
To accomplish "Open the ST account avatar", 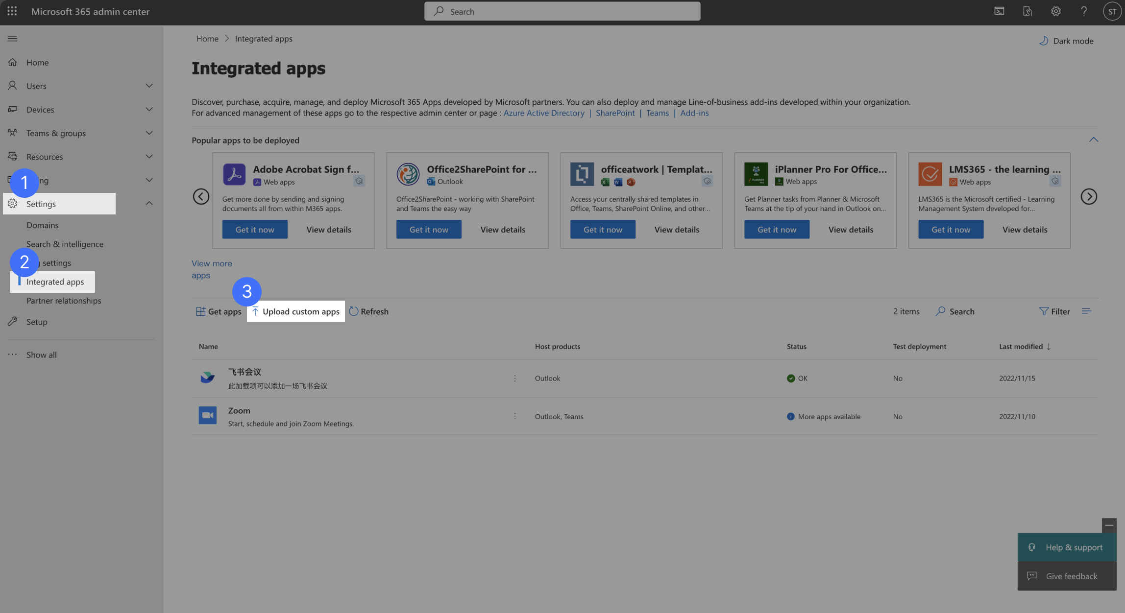I will tap(1112, 11).
